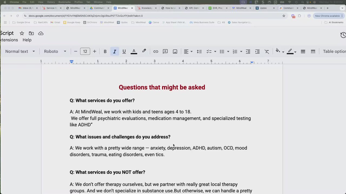This screenshot has width=346, height=194.
Task: Open Table options
Action: point(334,51)
